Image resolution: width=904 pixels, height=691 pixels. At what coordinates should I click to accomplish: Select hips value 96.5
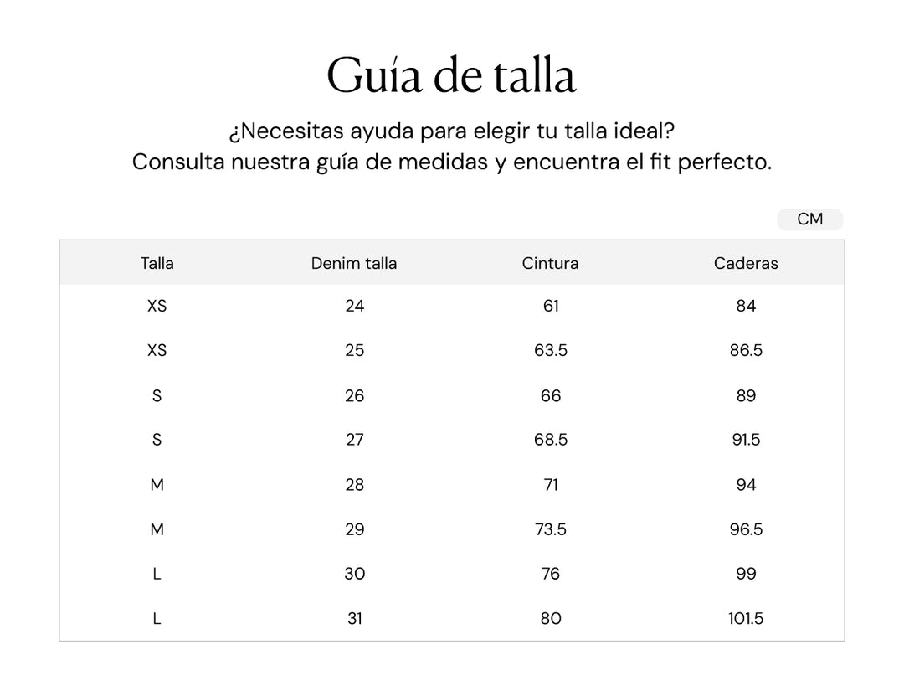tap(746, 529)
